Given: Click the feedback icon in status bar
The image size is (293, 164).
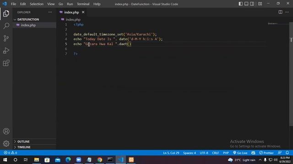Looking at the screenshot, I should click(x=280, y=153).
